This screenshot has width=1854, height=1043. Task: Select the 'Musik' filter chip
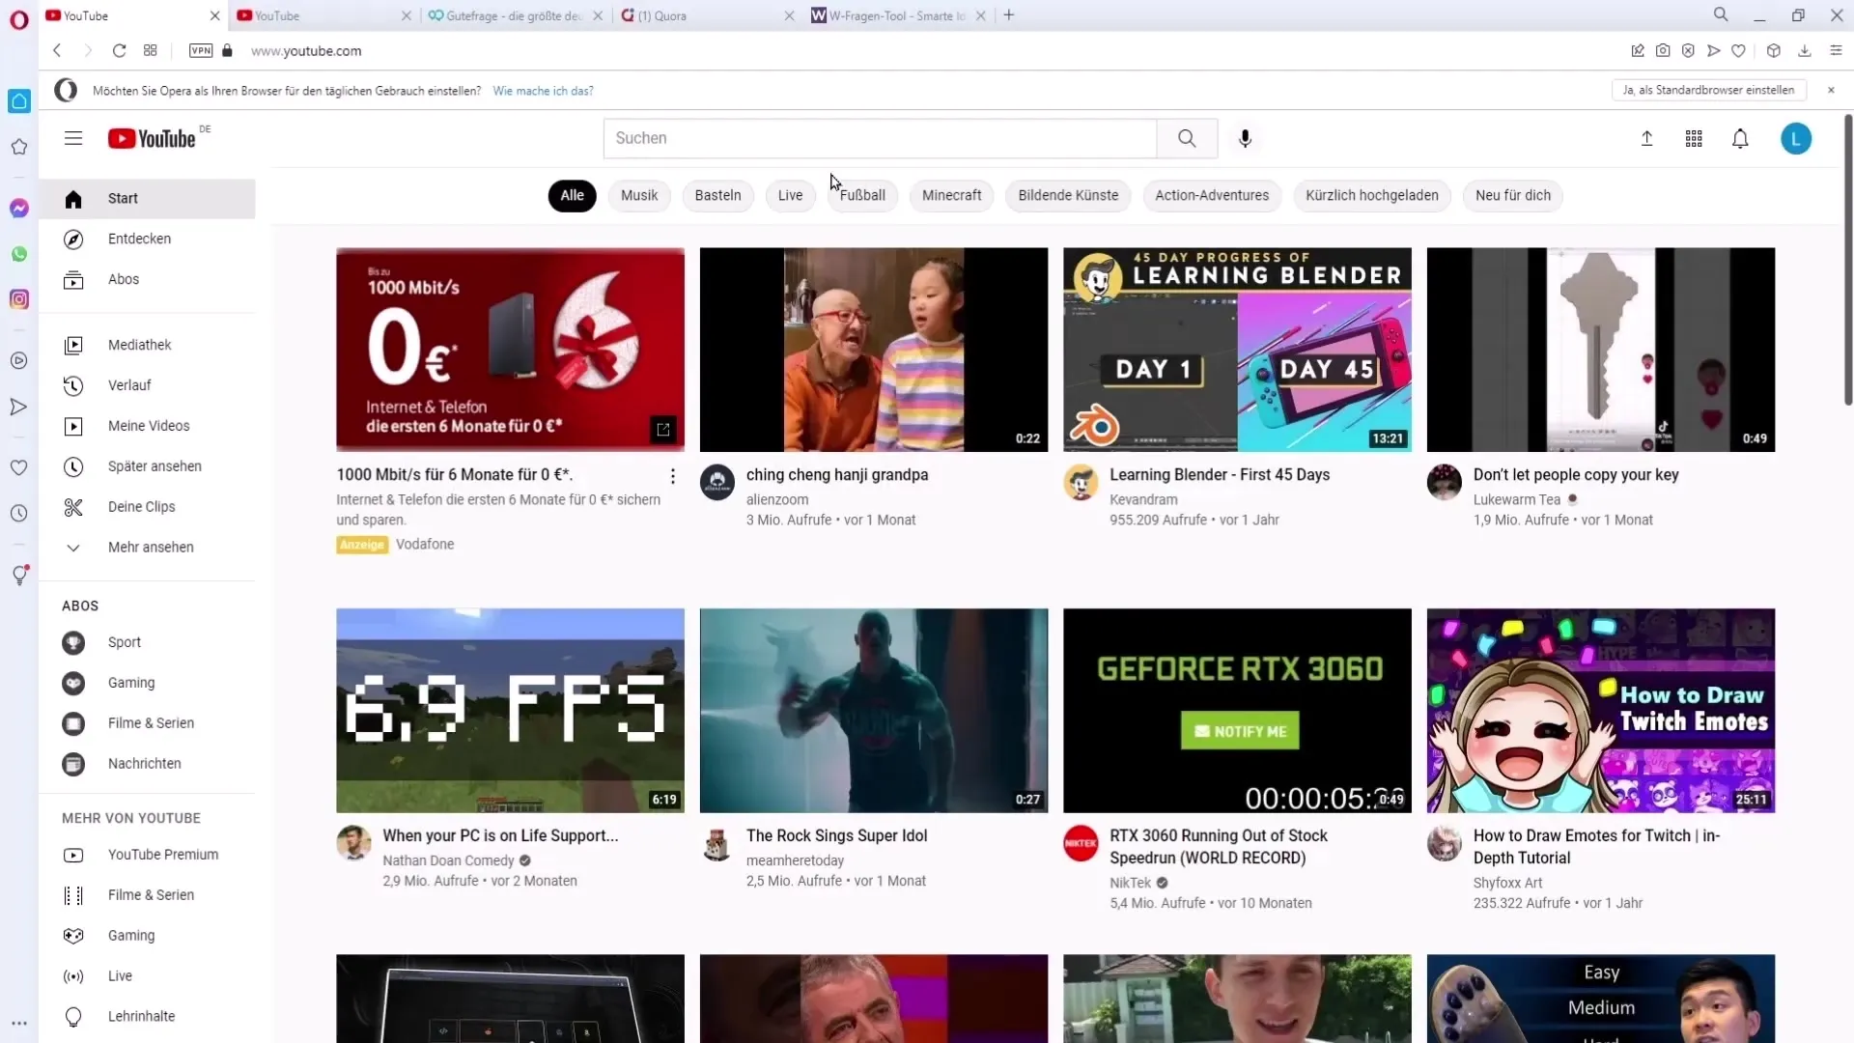(639, 195)
